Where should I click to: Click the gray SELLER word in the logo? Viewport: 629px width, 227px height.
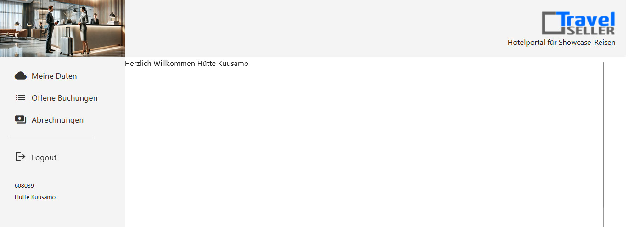coord(590,31)
